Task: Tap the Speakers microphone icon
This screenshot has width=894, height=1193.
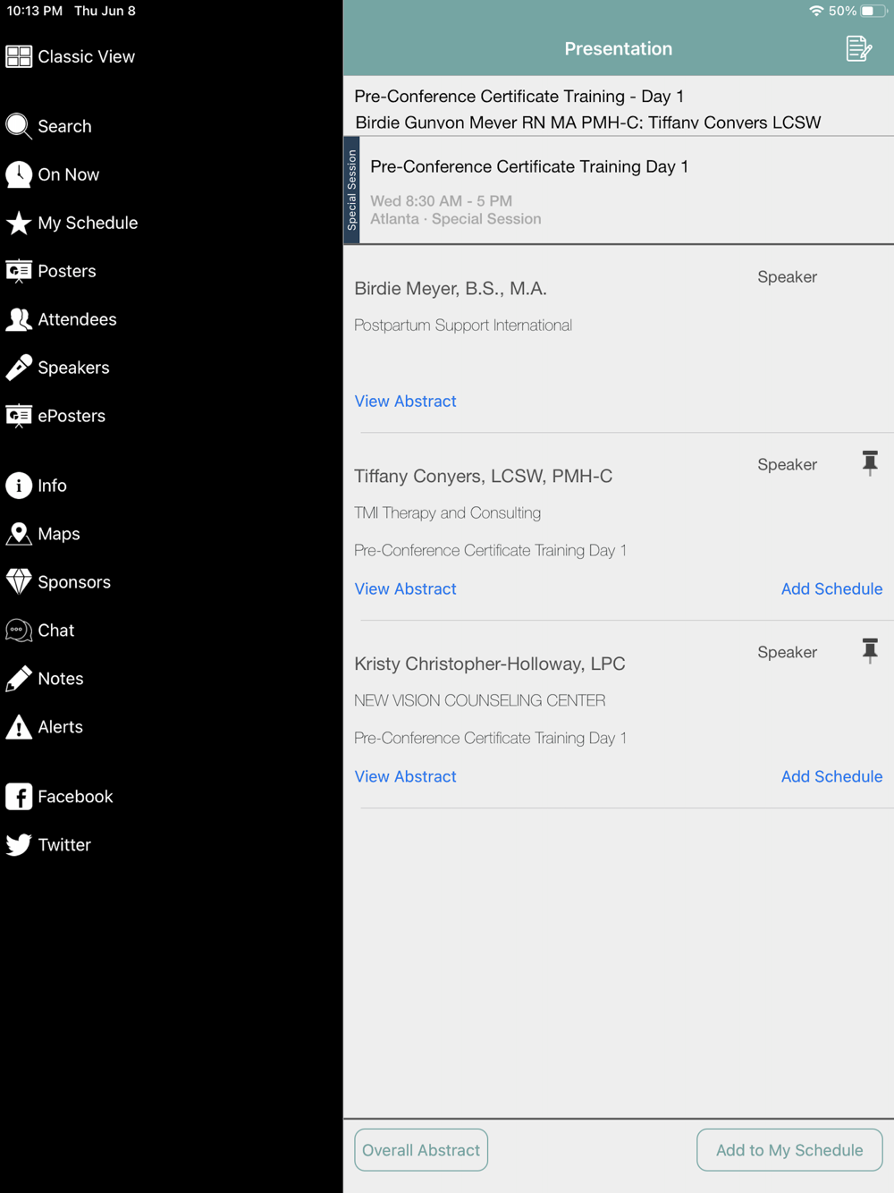Action: point(19,368)
